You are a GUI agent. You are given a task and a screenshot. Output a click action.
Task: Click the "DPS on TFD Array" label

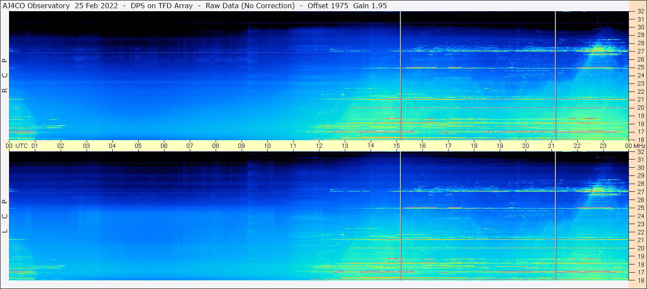point(161,6)
